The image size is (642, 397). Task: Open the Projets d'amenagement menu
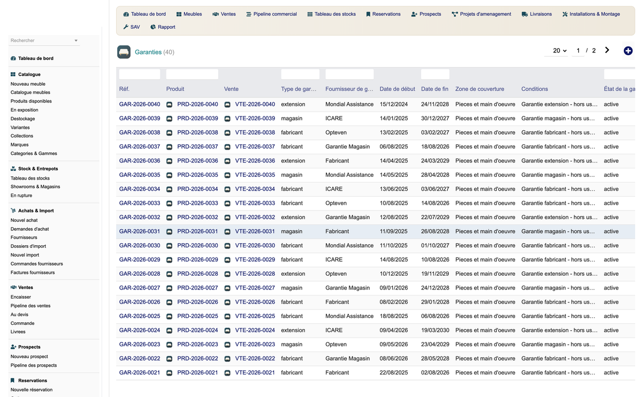(x=481, y=14)
